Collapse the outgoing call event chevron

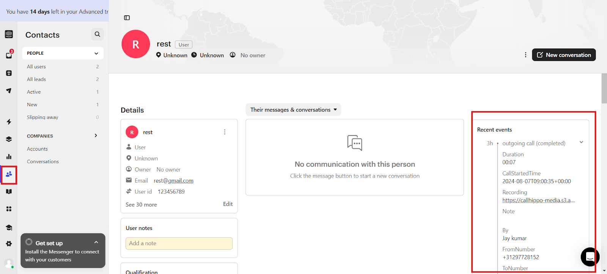(581, 142)
